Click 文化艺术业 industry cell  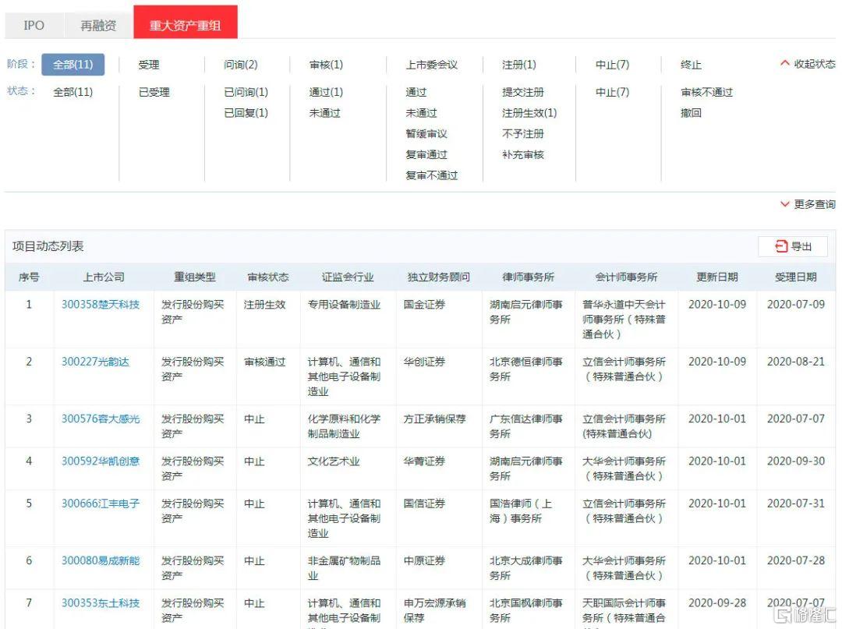tap(334, 461)
